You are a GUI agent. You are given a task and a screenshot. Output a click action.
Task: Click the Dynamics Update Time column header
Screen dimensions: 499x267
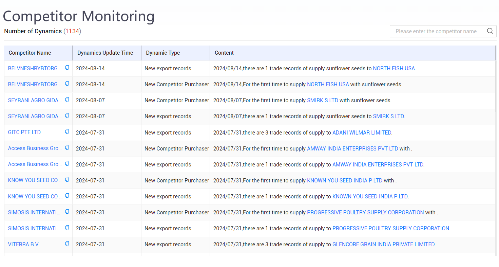tap(107, 53)
